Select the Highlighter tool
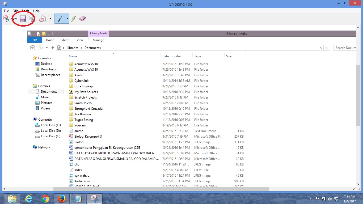The width and height of the screenshot is (363, 204). [74, 19]
